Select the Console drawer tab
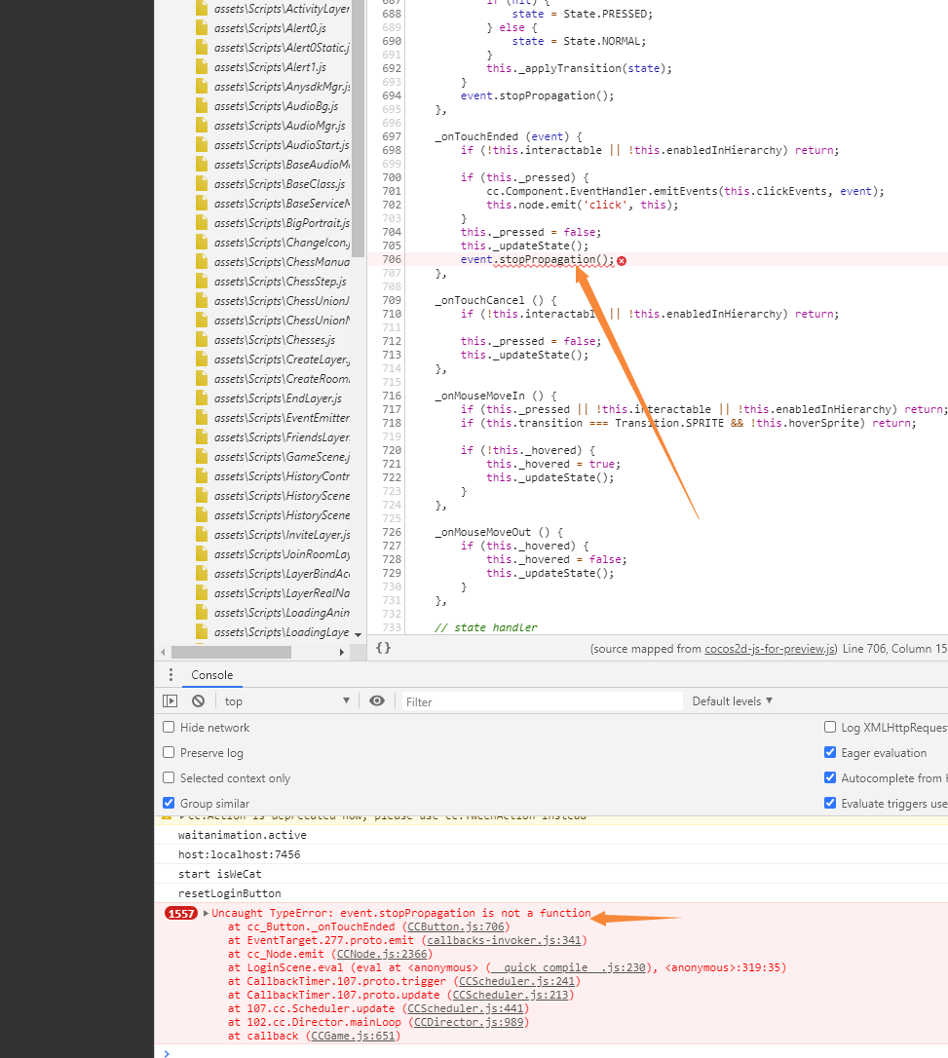The image size is (948, 1058). click(211, 675)
